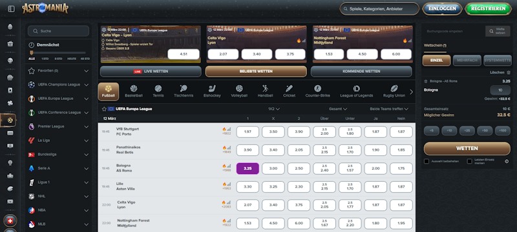
Task: Select Nein odds 1.95 Nottingham Forest row
Action: pos(401,223)
